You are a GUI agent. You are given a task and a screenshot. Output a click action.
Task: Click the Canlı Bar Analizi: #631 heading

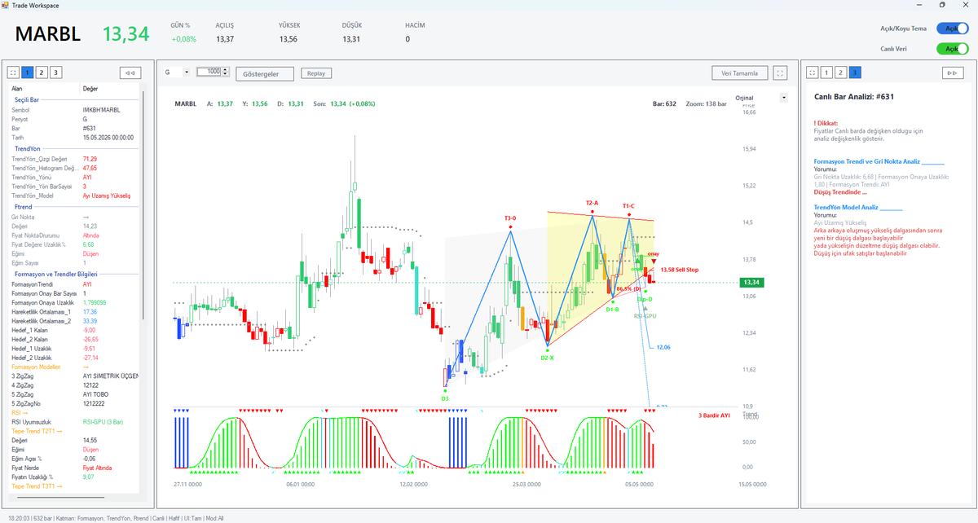pos(854,97)
